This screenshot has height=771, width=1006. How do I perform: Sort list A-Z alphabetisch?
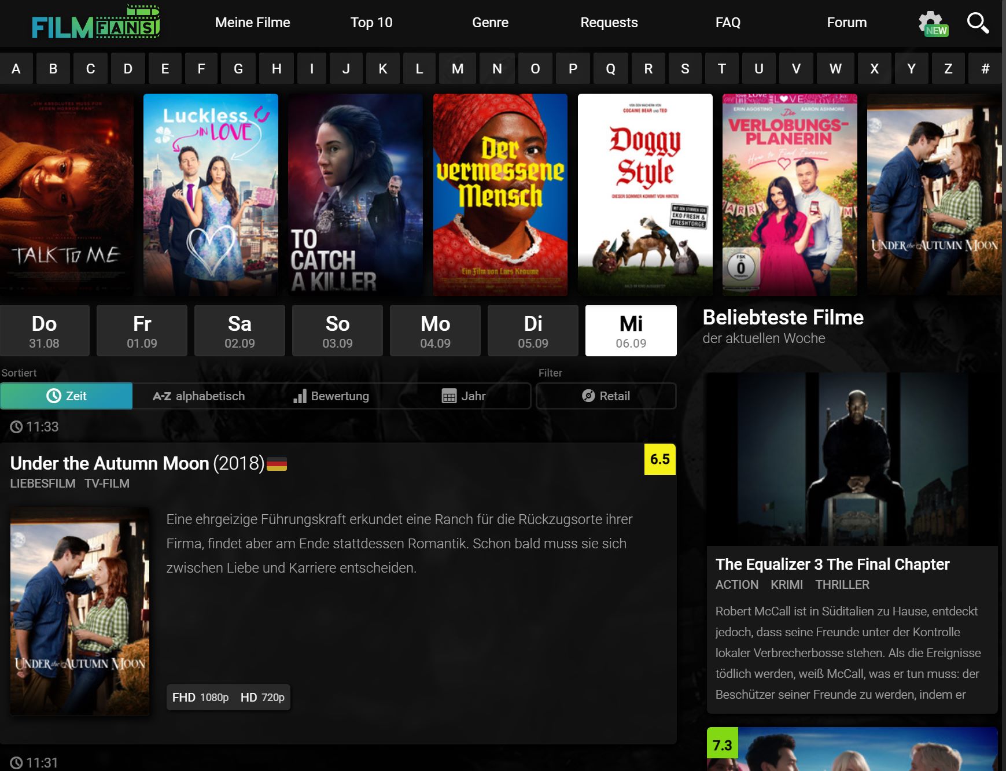198,396
